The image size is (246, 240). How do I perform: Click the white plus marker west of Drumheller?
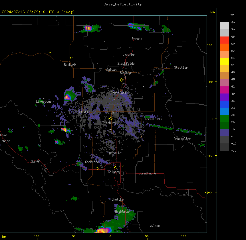(x=175, y=107)
